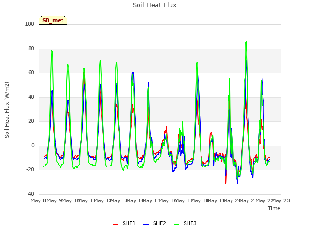Click the 100 y-axis tick label
The image size is (310, 233).
(x=30, y=24)
